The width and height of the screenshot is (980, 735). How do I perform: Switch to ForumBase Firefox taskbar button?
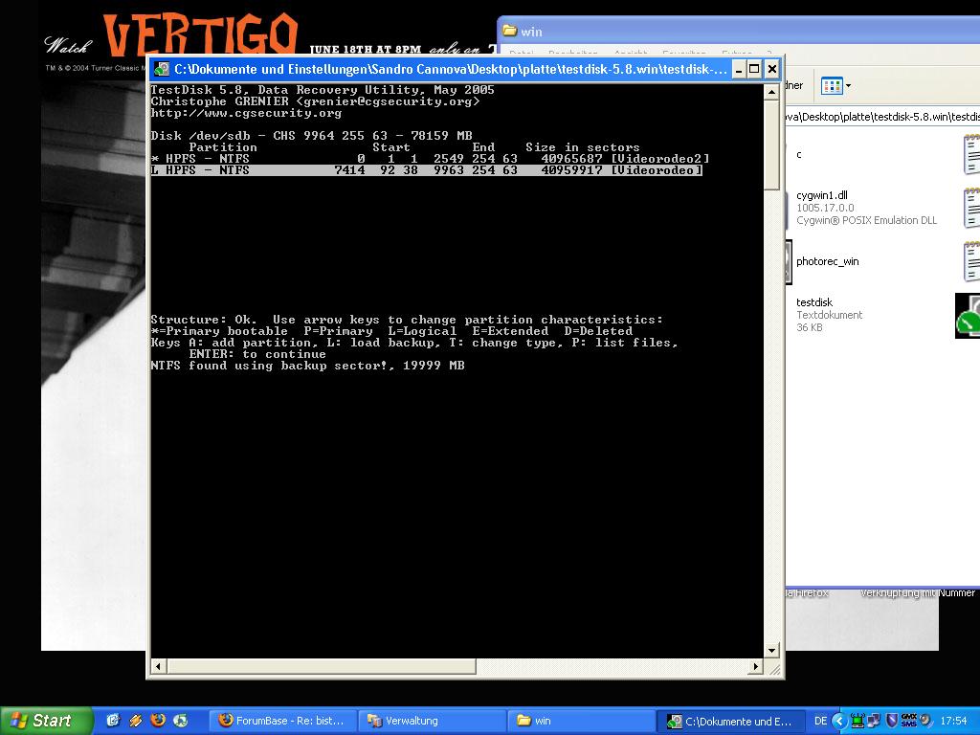click(282, 721)
